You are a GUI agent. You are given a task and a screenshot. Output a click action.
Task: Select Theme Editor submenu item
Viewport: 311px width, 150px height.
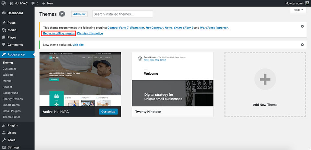click(11, 117)
